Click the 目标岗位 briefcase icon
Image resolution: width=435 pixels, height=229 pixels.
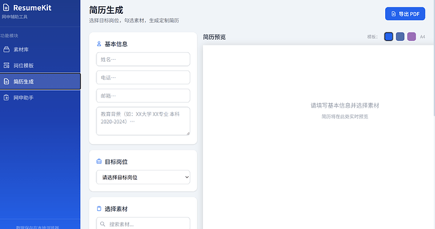[x=99, y=162]
